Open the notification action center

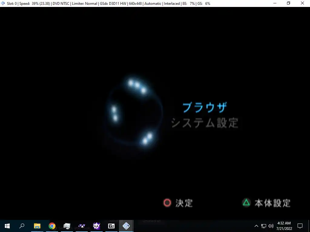[300, 226]
